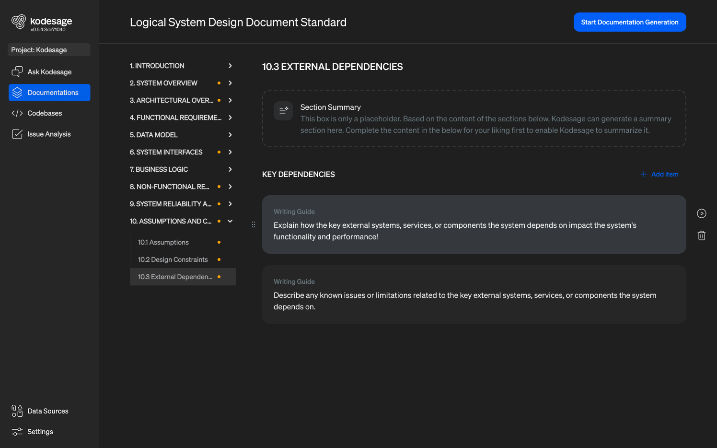Viewport: 717px width, 448px height.
Task: Click the Issue Analysis checkmark icon
Action: tap(17, 134)
